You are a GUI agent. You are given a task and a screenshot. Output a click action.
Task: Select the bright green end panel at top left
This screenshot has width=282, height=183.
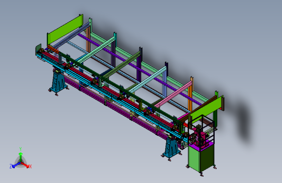pyautogui.click(x=66, y=30)
